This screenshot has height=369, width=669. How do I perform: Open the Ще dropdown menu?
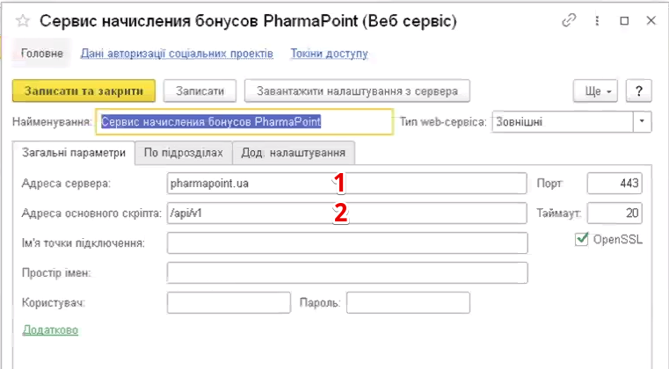pyautogui.click(x=596, y=90)
